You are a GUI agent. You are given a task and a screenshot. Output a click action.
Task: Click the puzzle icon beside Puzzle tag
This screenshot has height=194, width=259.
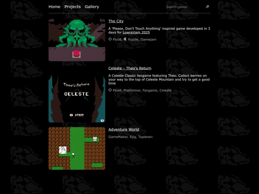(x=125, y=39)
